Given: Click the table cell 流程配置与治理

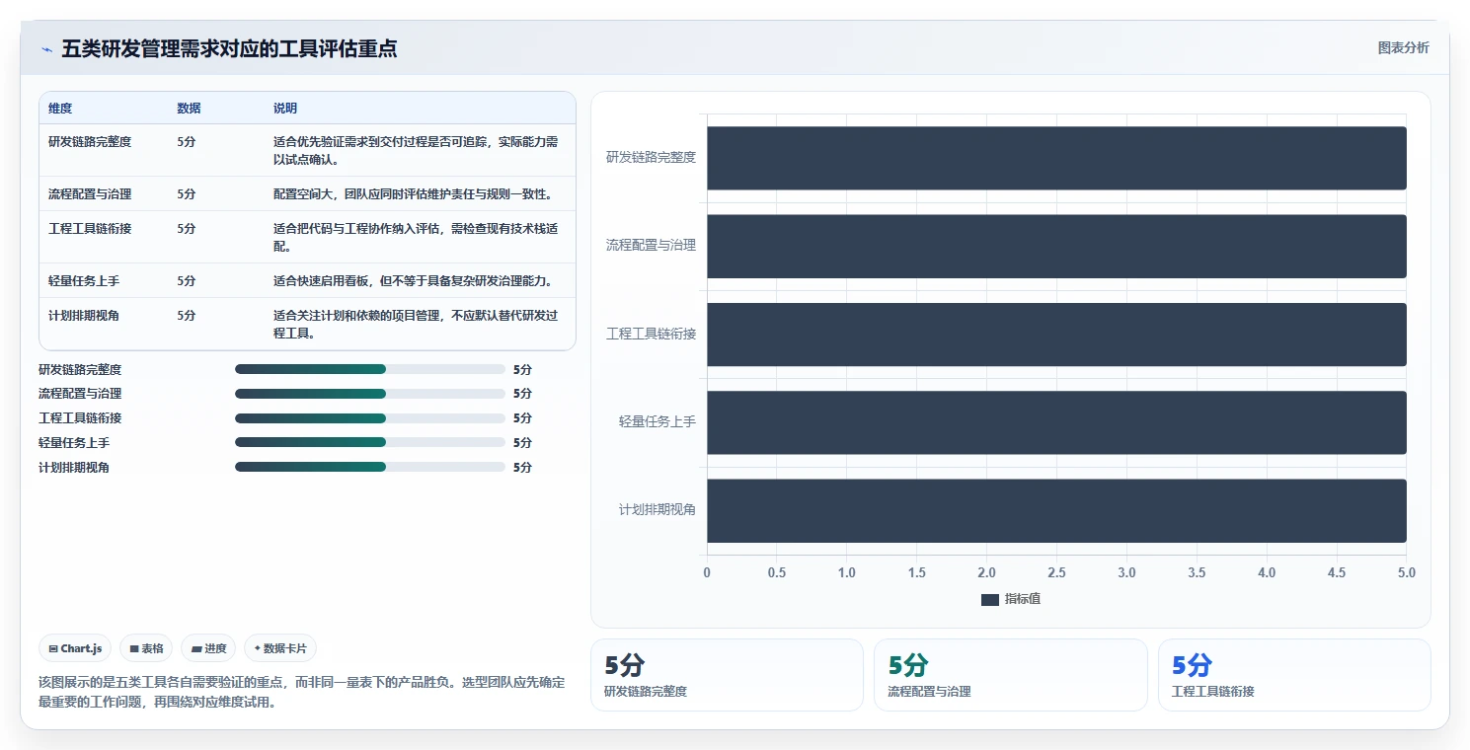Looking at the screenshot, I should click(x=90, y=194).
